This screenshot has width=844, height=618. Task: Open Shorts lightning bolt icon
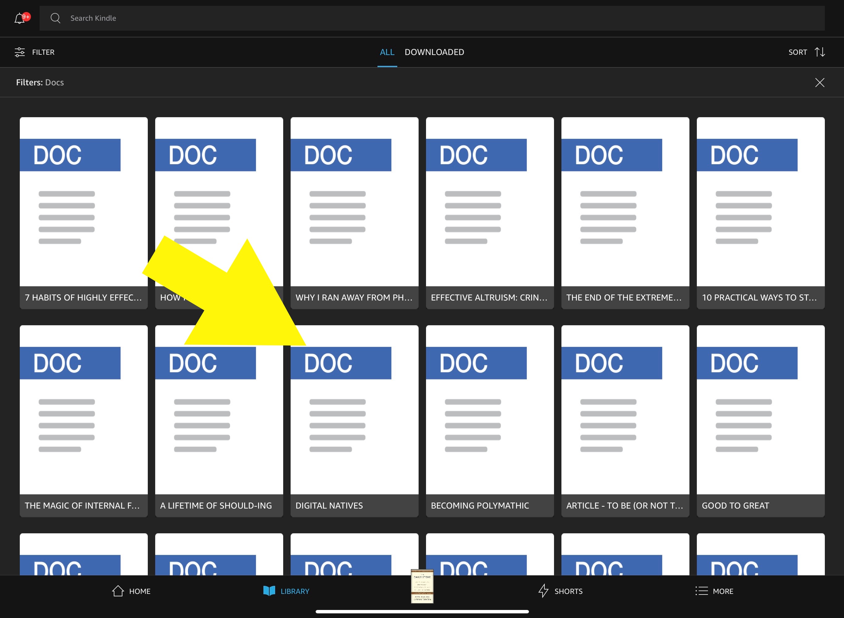click(x=543, y=591)
